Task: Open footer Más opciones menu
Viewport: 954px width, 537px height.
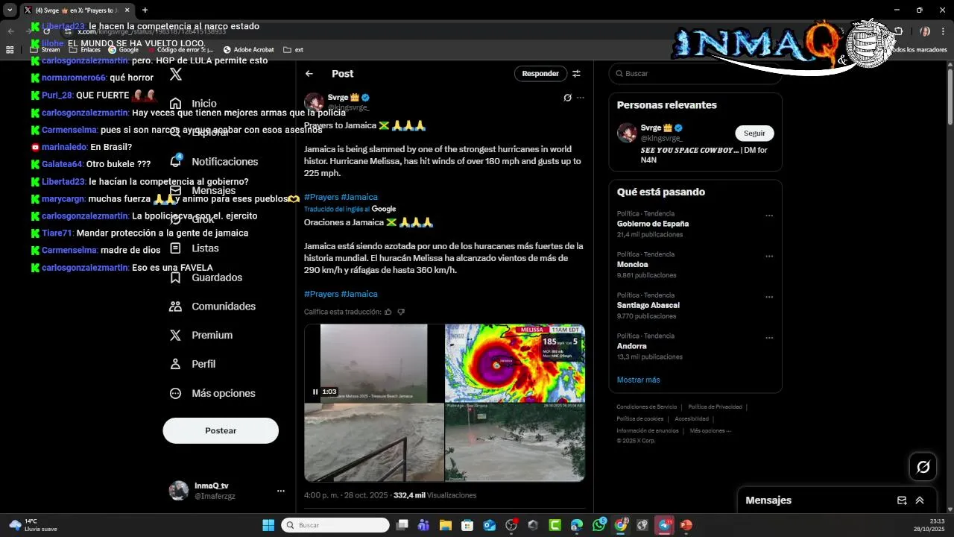Action: pos(710,430)
